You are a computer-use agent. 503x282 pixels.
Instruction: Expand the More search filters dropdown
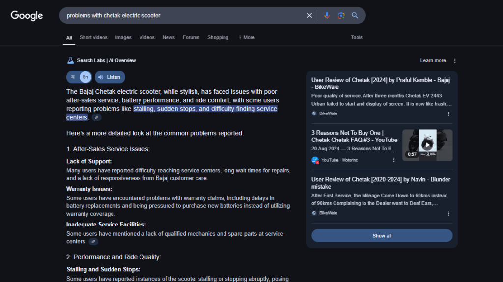[246, 37]
